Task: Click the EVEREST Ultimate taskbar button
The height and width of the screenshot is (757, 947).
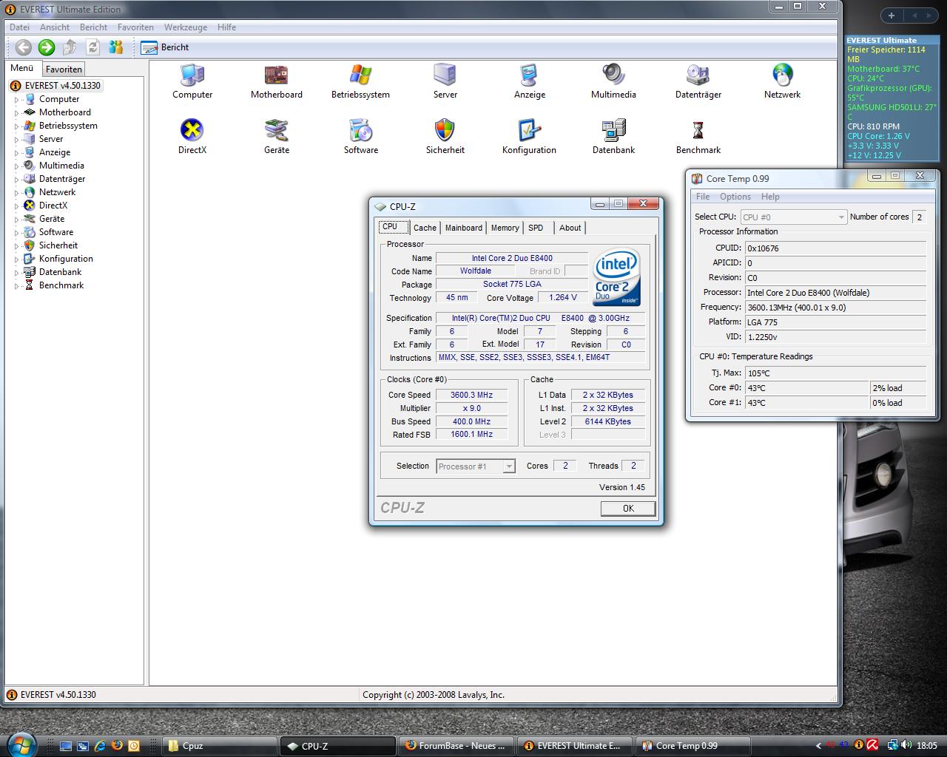Action: click(575, 746)
